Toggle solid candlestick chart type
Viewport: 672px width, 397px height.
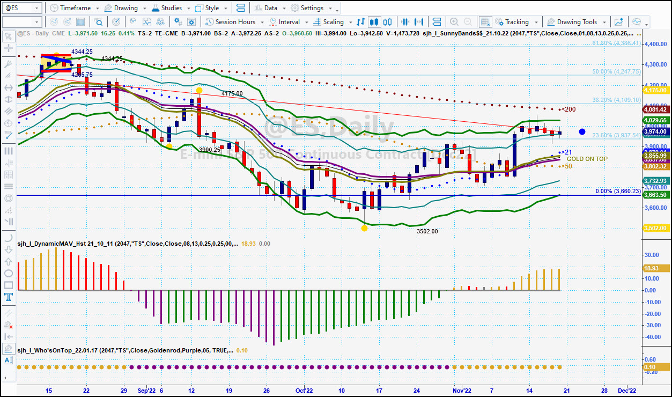(x=374, y=22)
